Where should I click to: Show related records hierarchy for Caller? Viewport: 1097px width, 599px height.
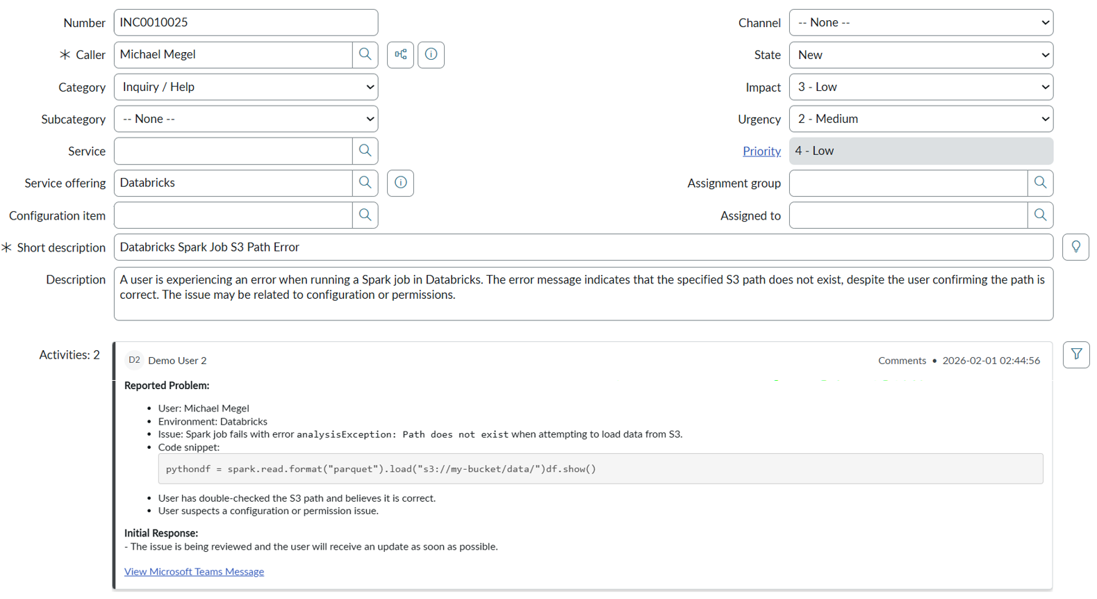coord(401,54)
